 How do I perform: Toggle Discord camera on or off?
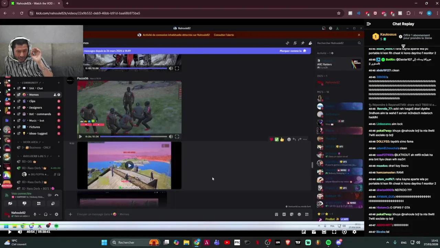10,204
